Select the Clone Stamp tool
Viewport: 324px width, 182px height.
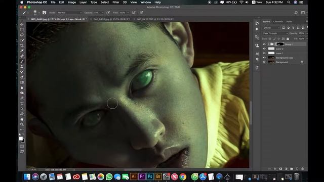(22, 66)
